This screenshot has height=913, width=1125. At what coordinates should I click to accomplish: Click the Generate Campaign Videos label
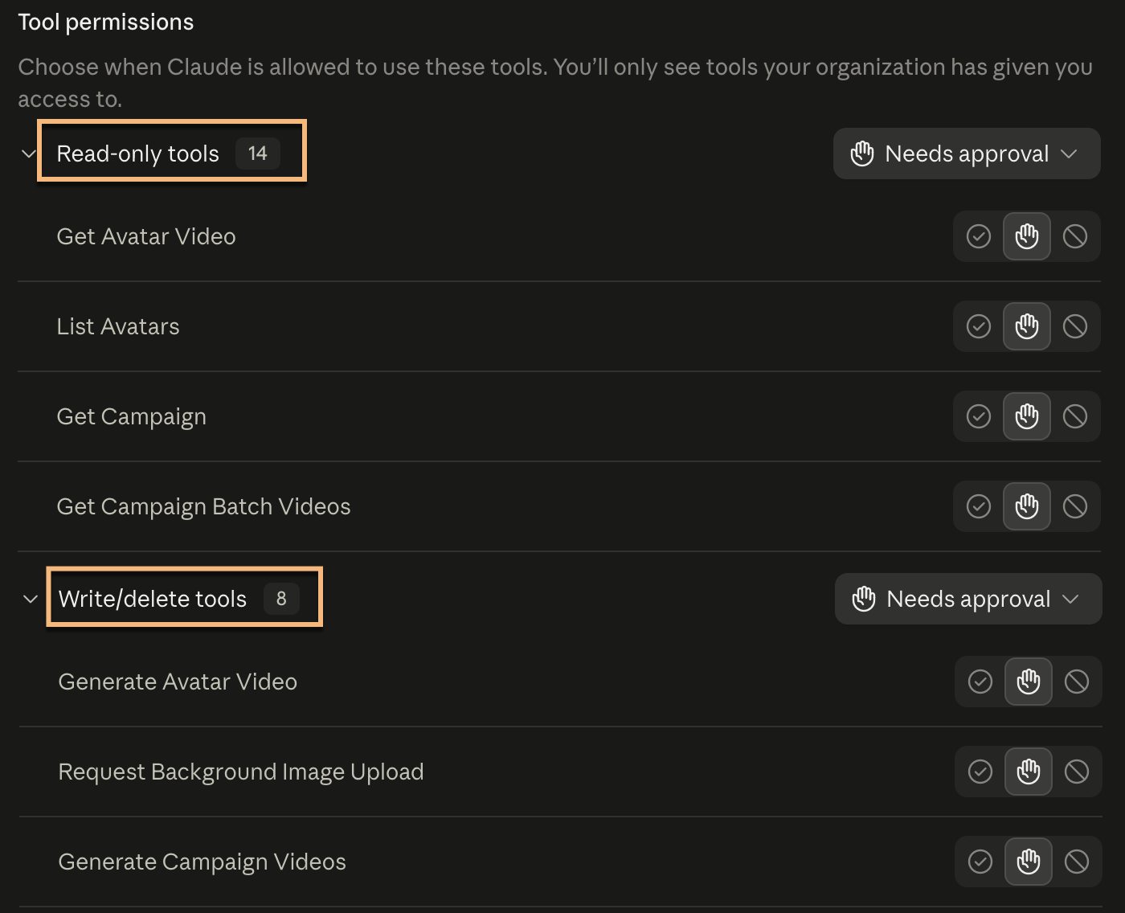pos(202,862)
